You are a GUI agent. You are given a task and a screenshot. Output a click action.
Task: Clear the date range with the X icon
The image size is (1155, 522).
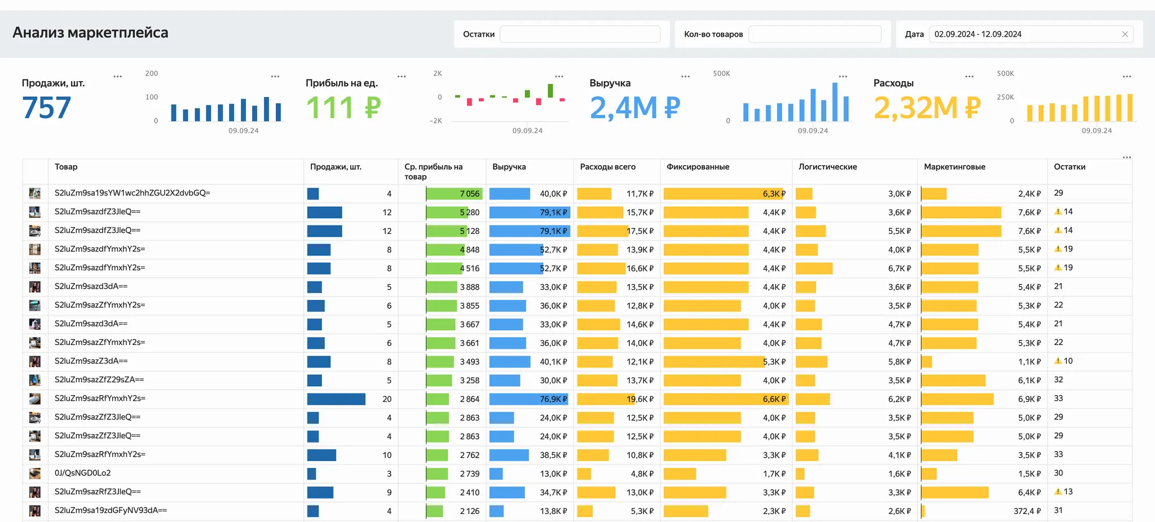1125,34
